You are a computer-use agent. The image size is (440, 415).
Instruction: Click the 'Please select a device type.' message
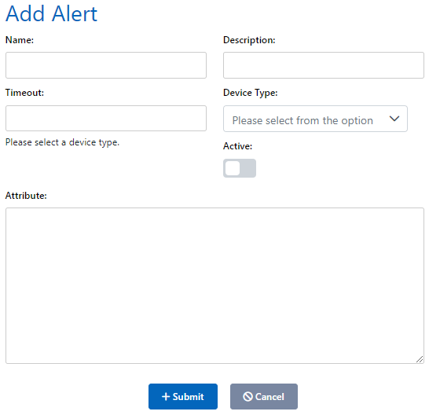point(62,142)
